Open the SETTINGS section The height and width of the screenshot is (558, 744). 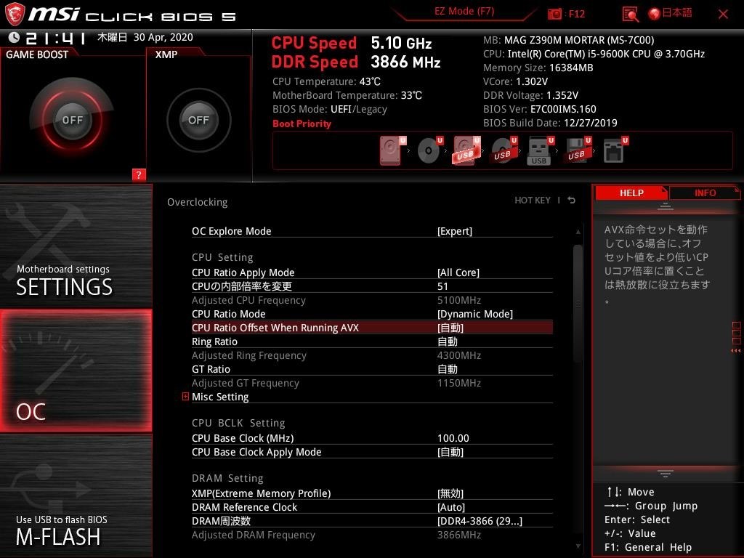(x=76, y=246)
